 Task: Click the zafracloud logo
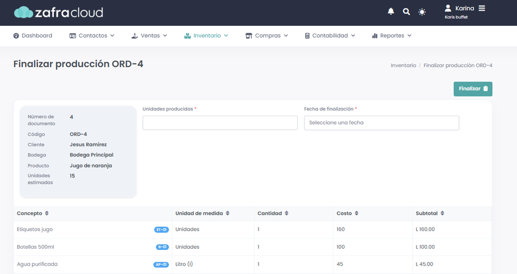coord(58,12)
